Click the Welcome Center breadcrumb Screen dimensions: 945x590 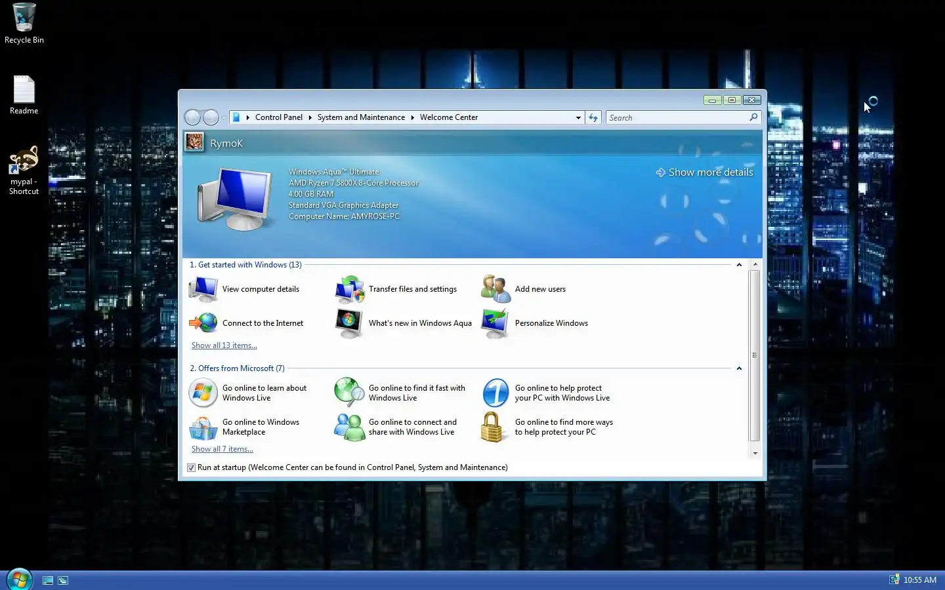449,117
